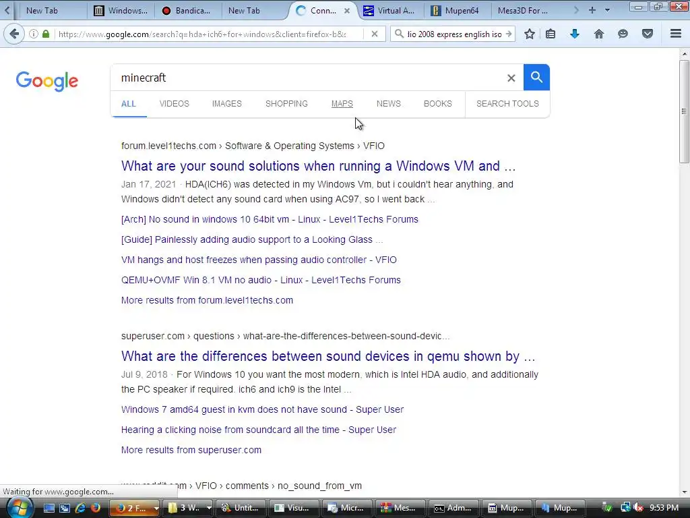Viewport: 690px width, 518px height.
Task: Switch to the Virtual A... tab
Action: point(389,11)
